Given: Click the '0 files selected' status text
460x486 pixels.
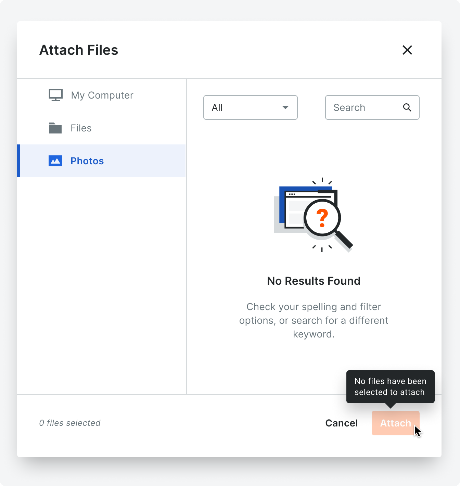Looking at the screenshot, I should click(70, 423).
